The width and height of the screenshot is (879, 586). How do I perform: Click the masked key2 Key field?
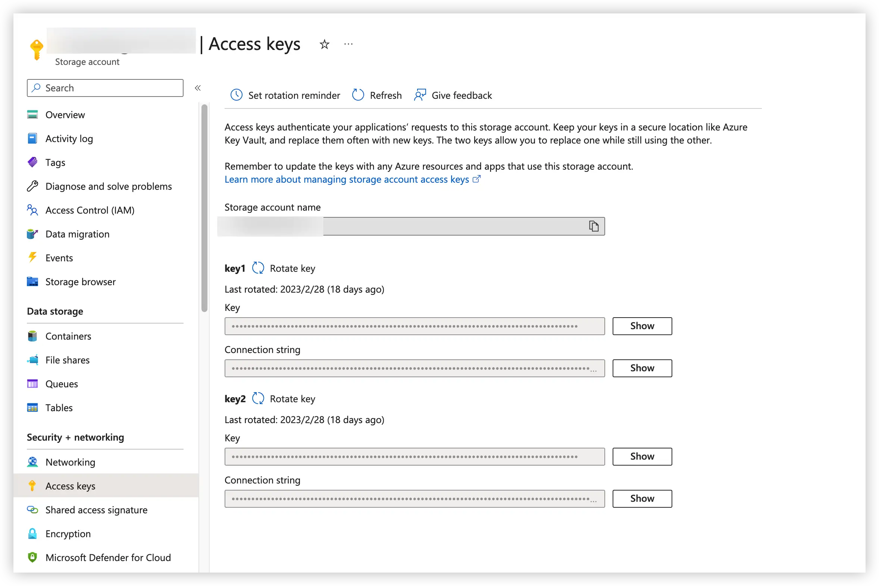point(415,457)
